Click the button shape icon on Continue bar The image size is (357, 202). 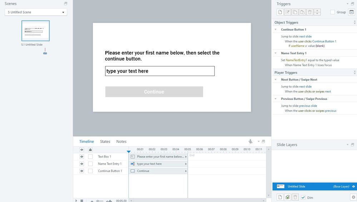point(133,171)
